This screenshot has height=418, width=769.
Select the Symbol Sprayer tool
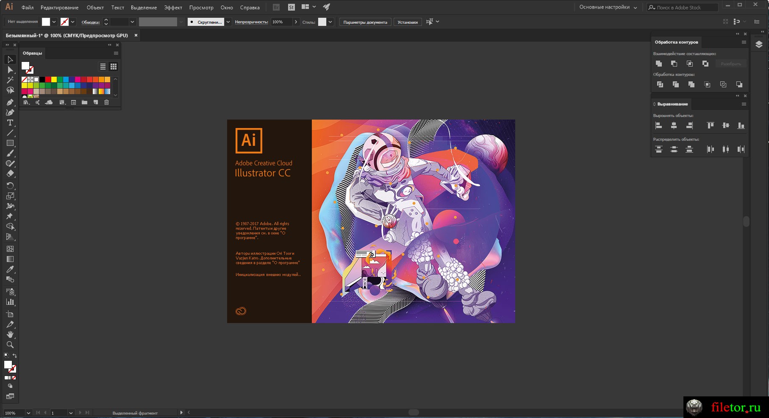click(10, 292)
